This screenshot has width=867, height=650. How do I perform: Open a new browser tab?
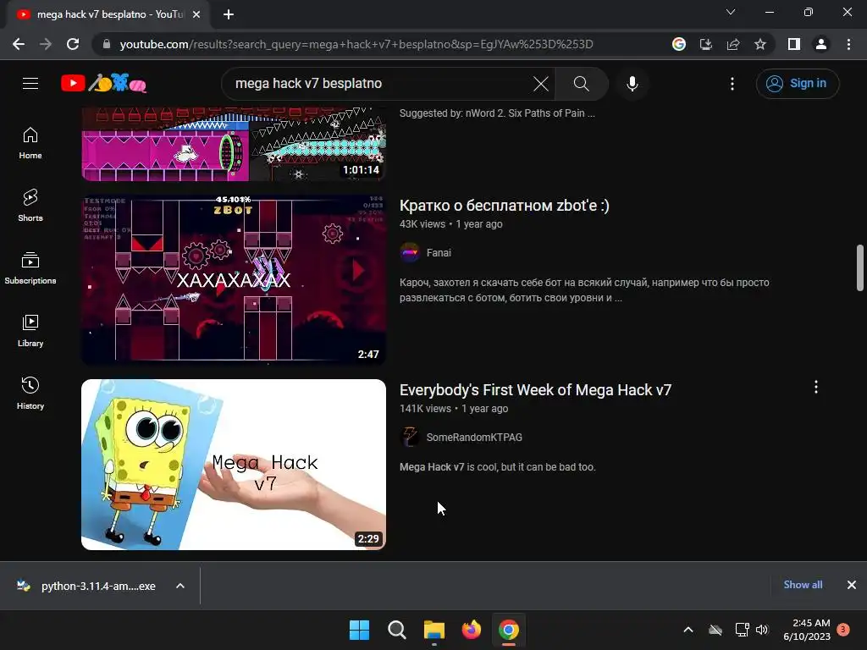[x=229, y=14]
